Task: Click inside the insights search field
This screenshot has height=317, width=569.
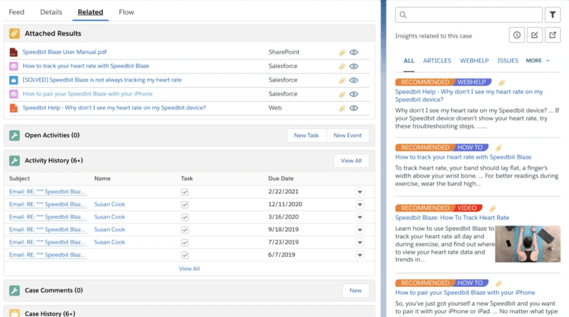Action: (x=468, y=15)
